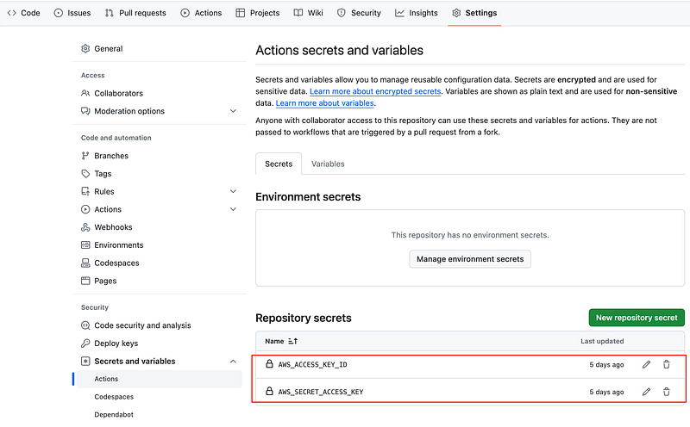Image resolution: width=690 pixels, height=427 pixels.
Task: Delete the AWS_SECRET_ACCESS_KEY trash icon
Action: tap(666, 392)
